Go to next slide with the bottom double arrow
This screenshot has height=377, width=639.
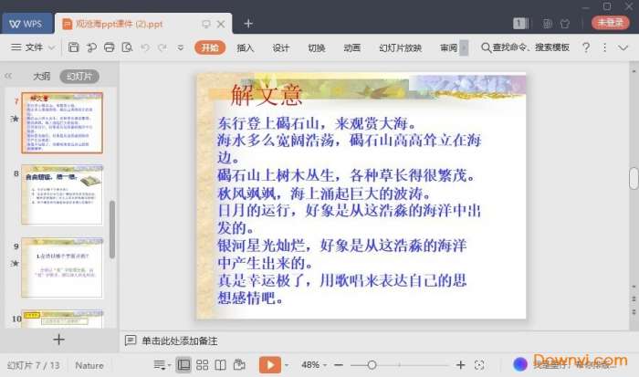tap(634, 312)
